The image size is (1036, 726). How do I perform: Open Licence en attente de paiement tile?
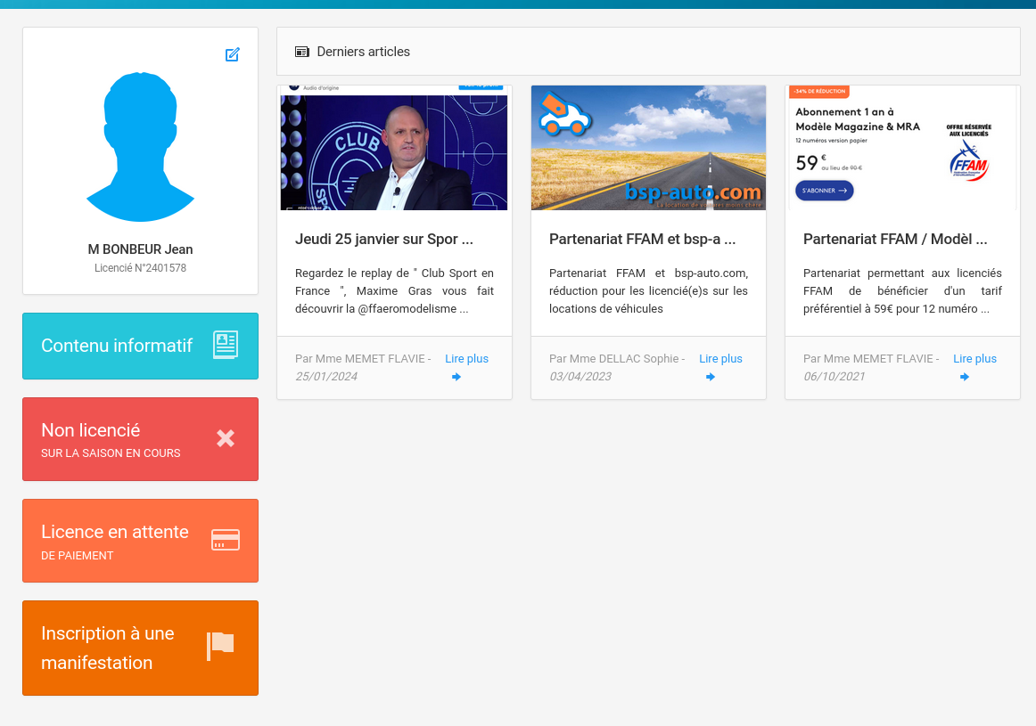pyautogui.click(x=140, y=541)
